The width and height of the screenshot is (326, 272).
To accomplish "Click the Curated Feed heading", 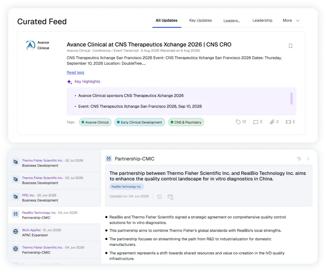I will pos(42,22).
